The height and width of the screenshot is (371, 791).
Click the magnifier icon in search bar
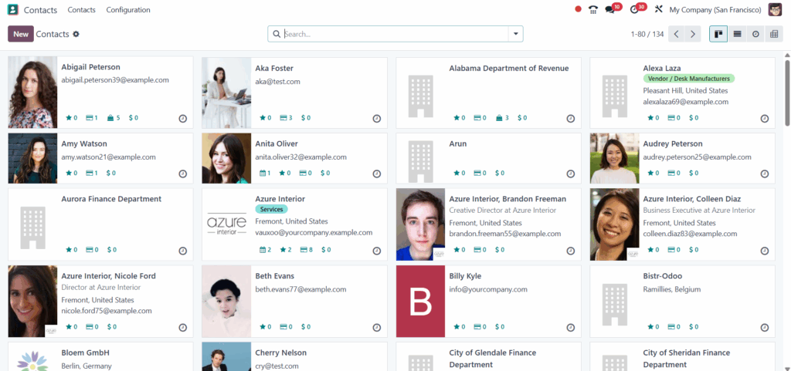276,34
